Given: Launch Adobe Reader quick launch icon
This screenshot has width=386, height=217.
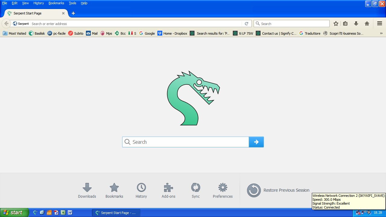Looking at the screenshot, I should (x=56, y=212).
